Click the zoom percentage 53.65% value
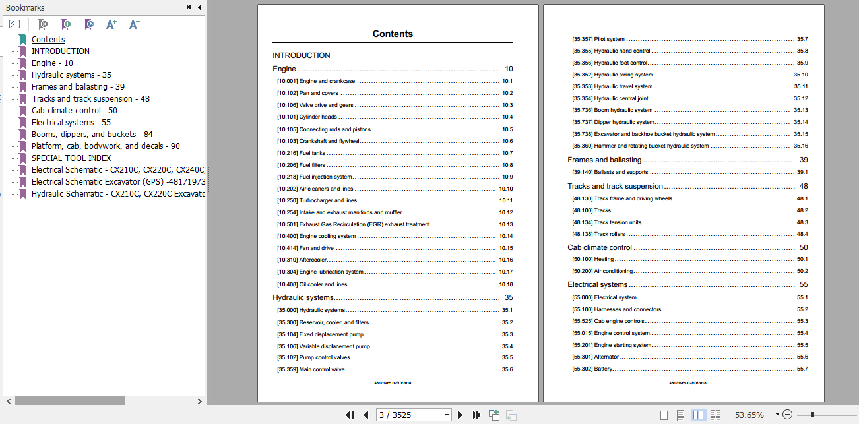This screenshot has width=859, height=424. tap(749, 415)
